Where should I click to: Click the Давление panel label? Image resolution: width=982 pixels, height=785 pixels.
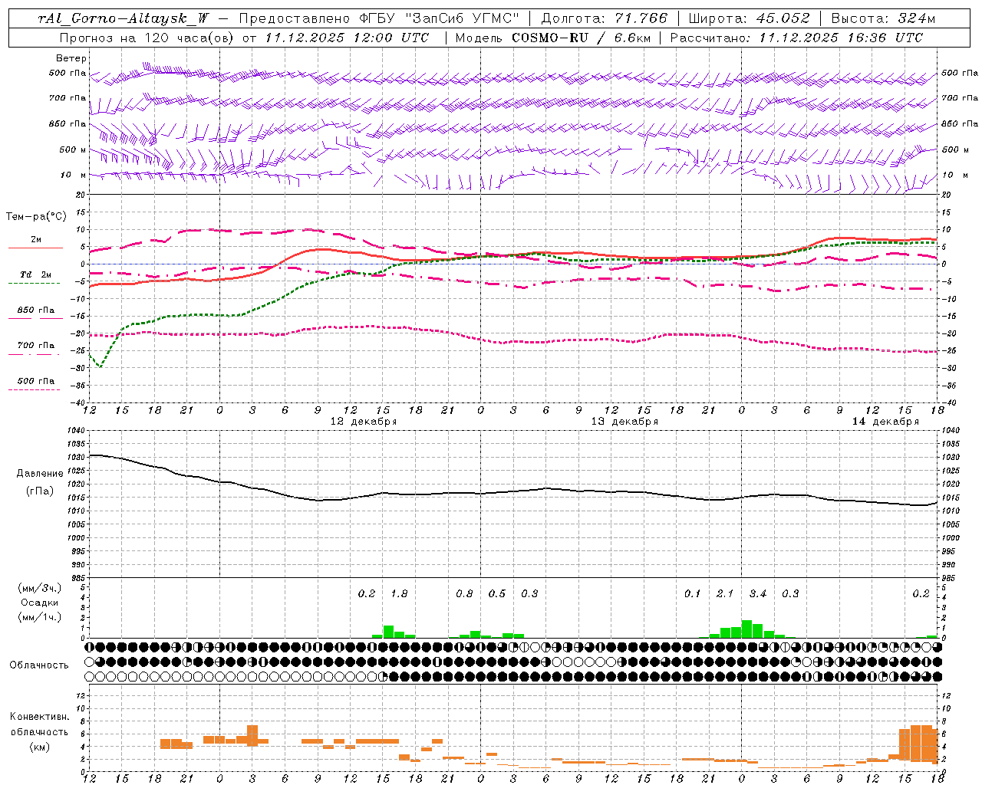click(40, 474)
